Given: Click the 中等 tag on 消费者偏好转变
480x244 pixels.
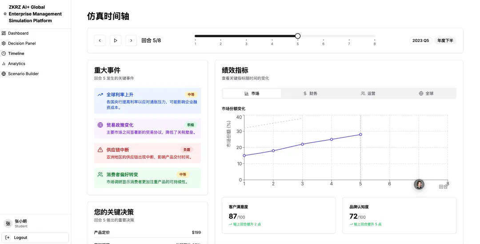Looking at the screenshot, I should coord(183,174).
